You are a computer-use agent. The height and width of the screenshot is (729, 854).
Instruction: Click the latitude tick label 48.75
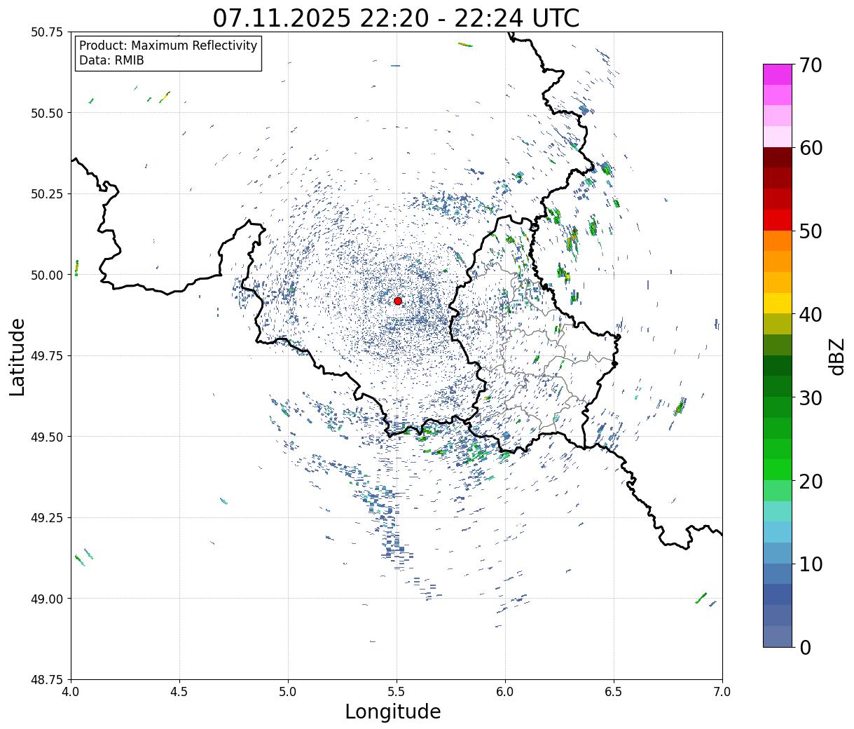47,680
